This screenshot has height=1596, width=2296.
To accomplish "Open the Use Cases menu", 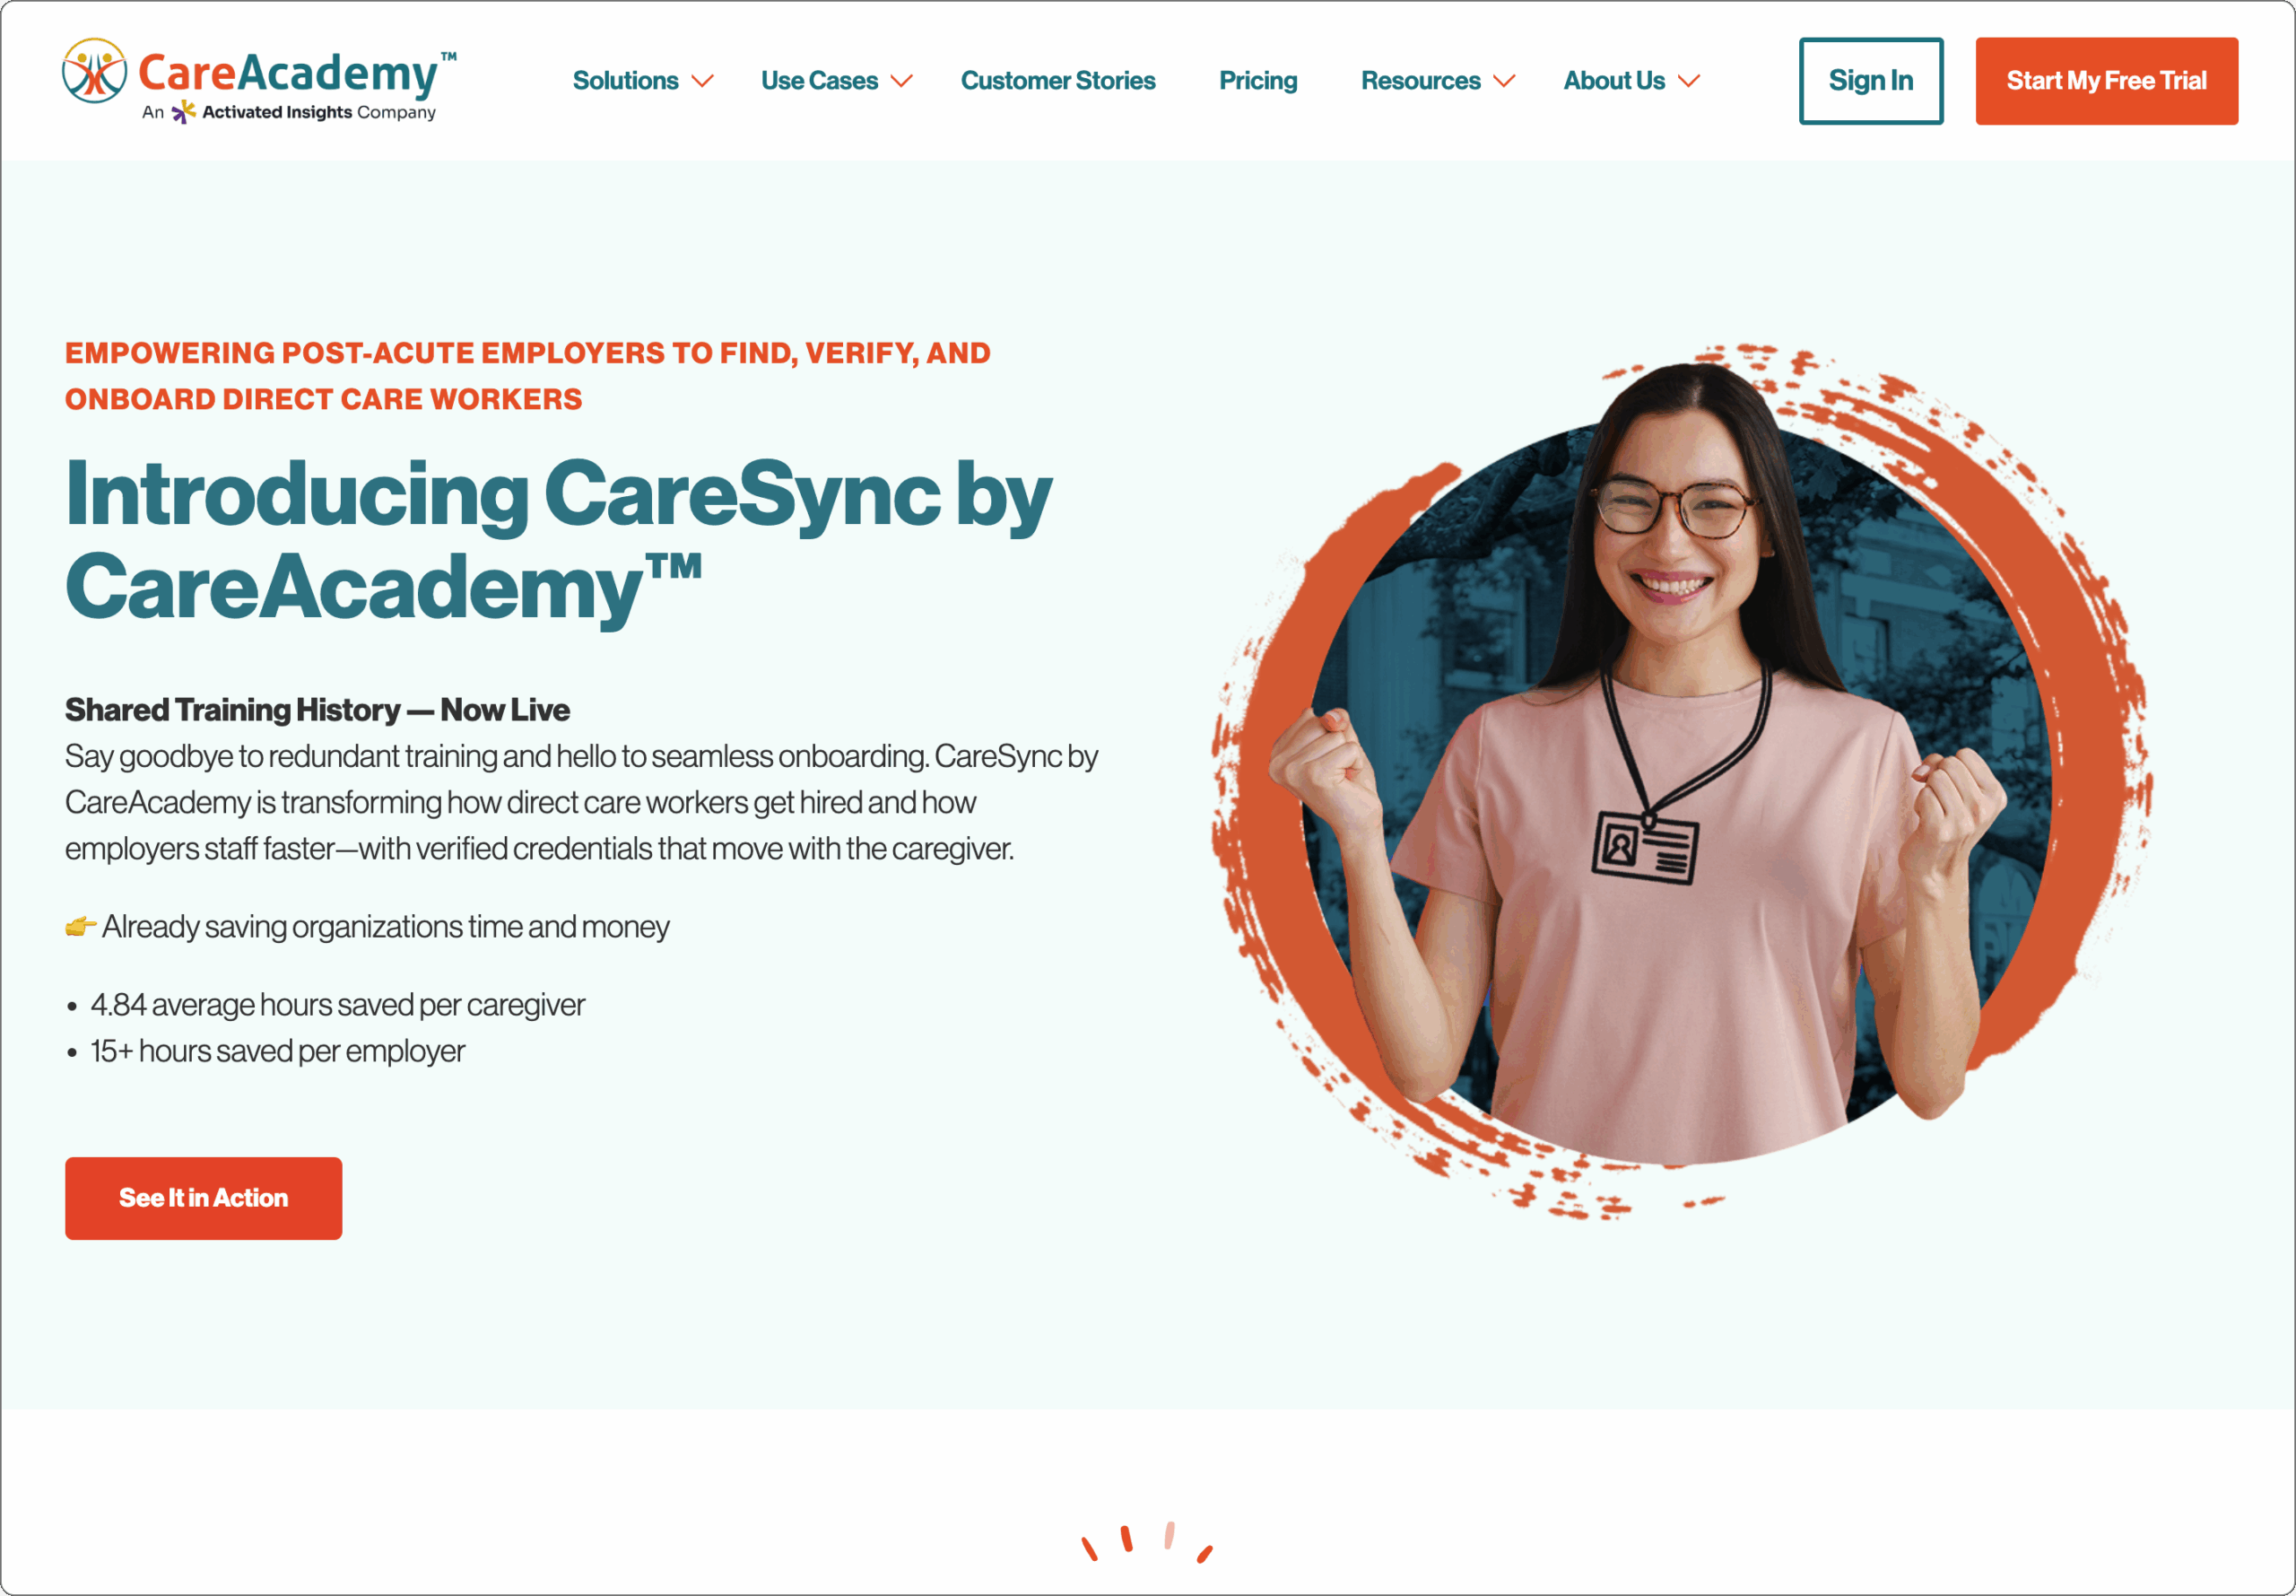I will pos(837,81).
